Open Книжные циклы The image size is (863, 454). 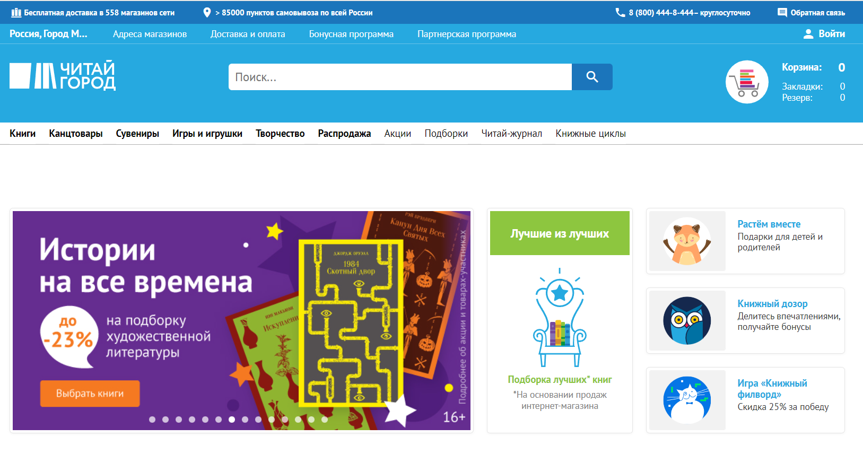(x=591, y=134)
